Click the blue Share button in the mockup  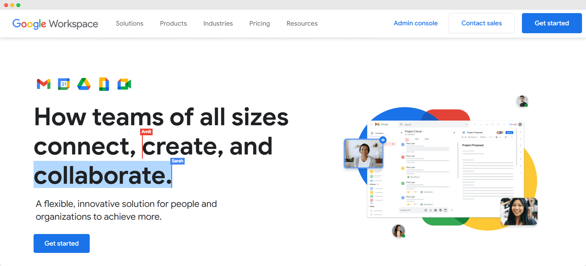[x=509, y=133]
